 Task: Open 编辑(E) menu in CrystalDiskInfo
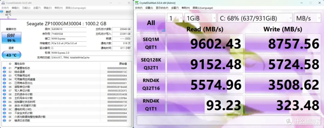[16, 8]
